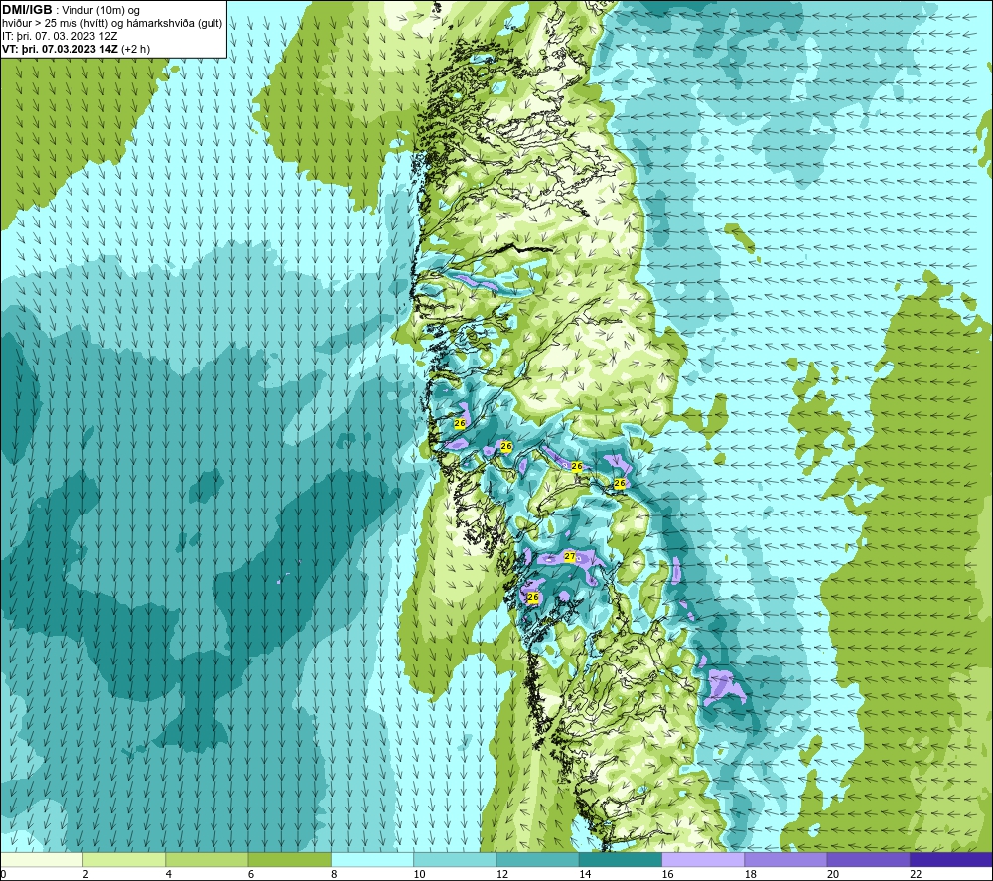Click the dark teal 14–16 m/s legend swatch
Image resolution: width=993 pixels, height=881 pixels.
621,859
